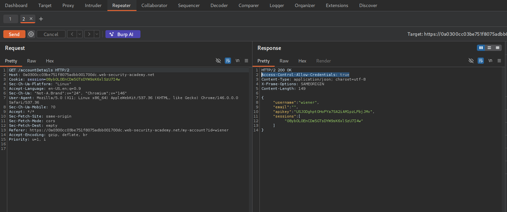This screenshot has height=212, width=507.
Task: Click the Target URL label
Action: click(x=457, y=34)
